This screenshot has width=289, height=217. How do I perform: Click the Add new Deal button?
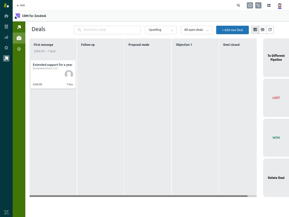click(x=232, y=30)
